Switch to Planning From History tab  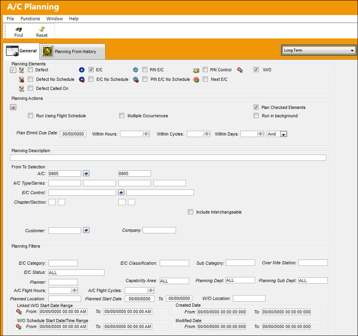(72, 52)
